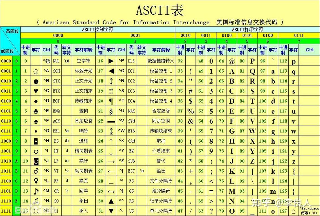
Task: Select the 换行 description for LF
Action: click(83, 161)
